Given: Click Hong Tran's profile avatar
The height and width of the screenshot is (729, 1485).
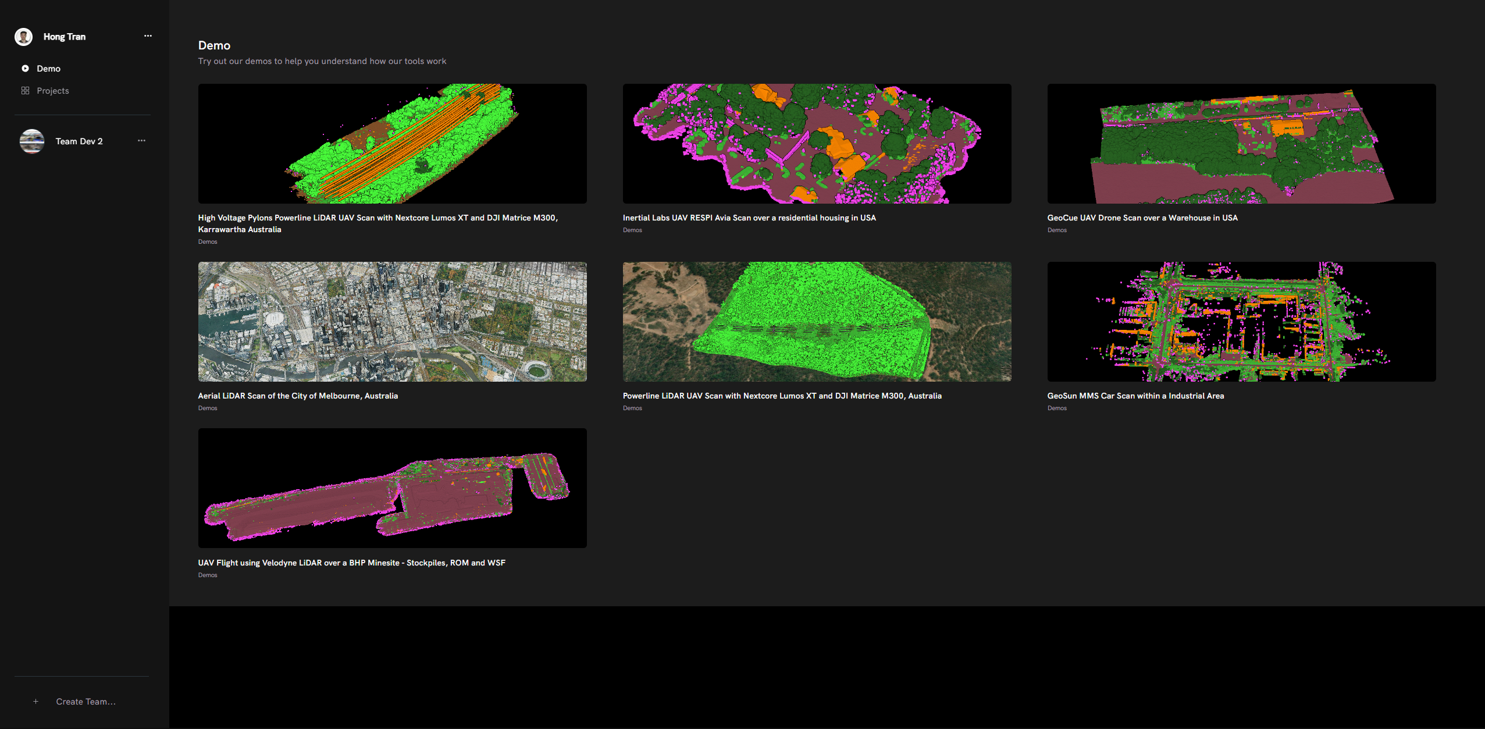Looking at the screenshot, I should 23,37.
